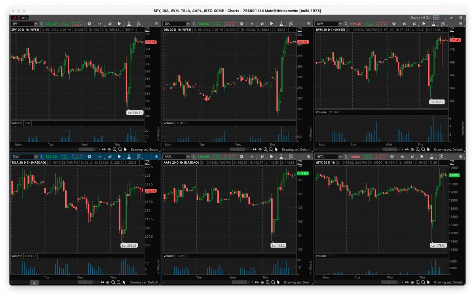
Task: Click the Lo: 348.11 label on SPY chart
Action: click(135, 113)
